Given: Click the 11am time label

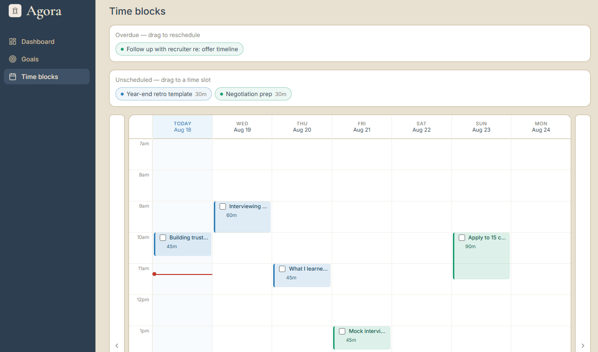Looking at the screenshot, I should point(143,269).
